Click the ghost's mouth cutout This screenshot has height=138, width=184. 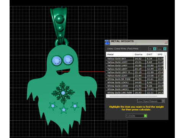[63, 72]
